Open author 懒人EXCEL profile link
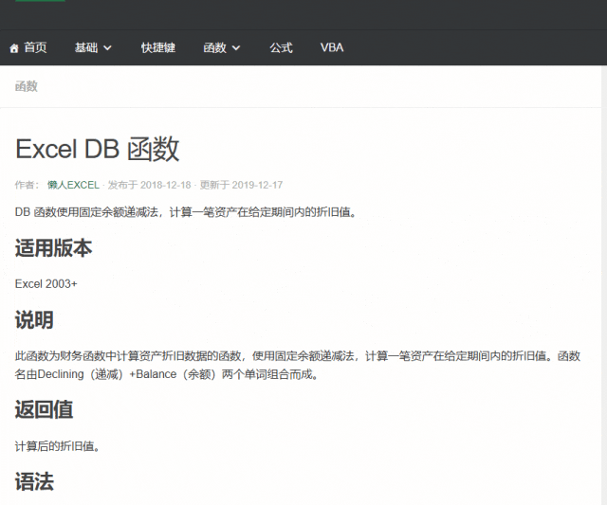The image size is (607, 505). (x=73, y=185)
